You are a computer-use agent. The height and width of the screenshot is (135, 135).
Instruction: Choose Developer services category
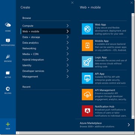[45, 71]
